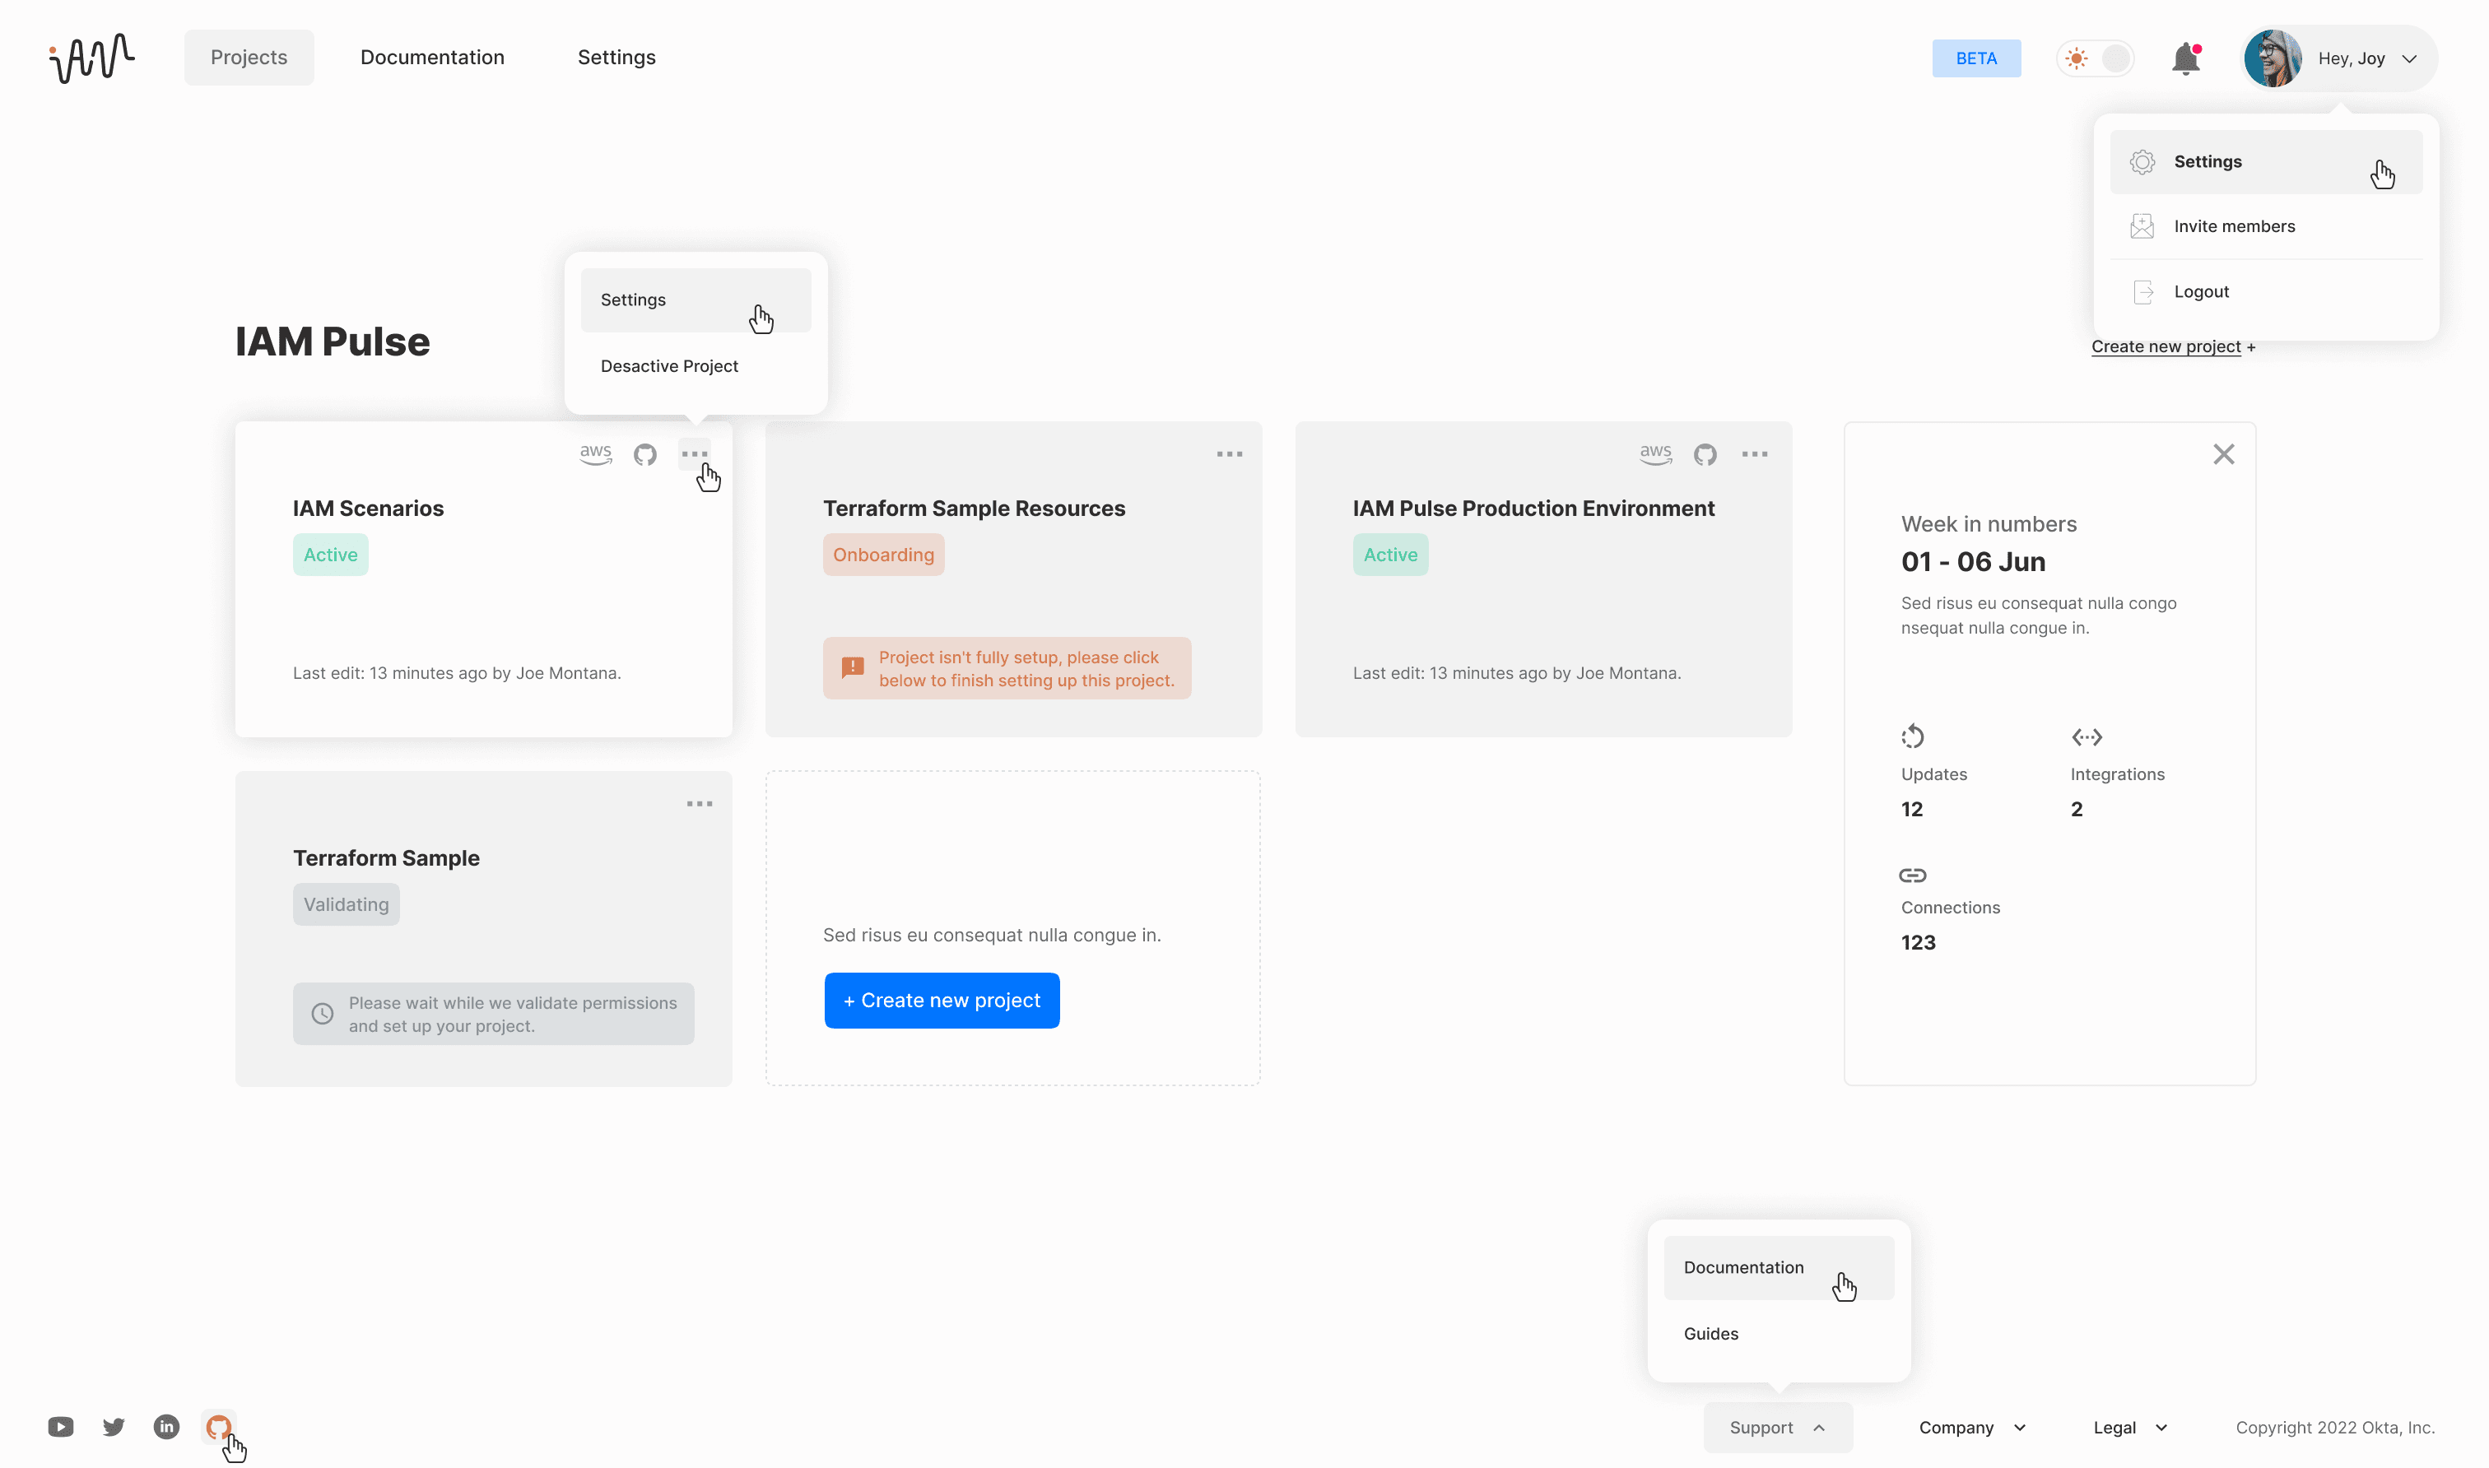Open three-dot menu on Terraform Sample Resources
This screenshot has width=2489, height=1468.
1229,454
